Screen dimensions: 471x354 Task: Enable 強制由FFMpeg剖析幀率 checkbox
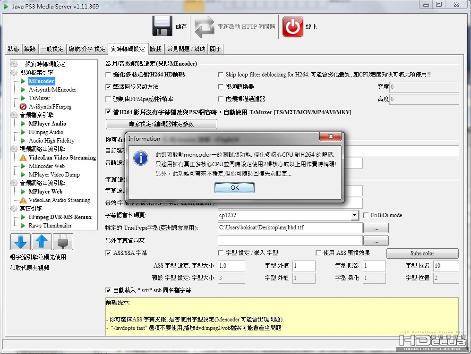[108, 99]
